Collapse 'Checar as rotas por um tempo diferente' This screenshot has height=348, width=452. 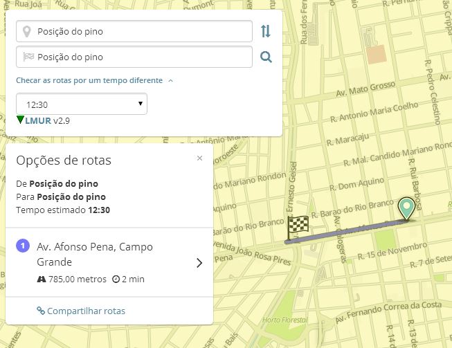pyautogui.click(x=94, y=80)
